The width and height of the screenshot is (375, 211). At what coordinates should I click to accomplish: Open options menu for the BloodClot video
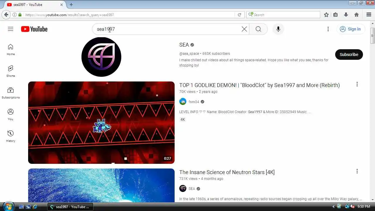[x=357, y=84]
